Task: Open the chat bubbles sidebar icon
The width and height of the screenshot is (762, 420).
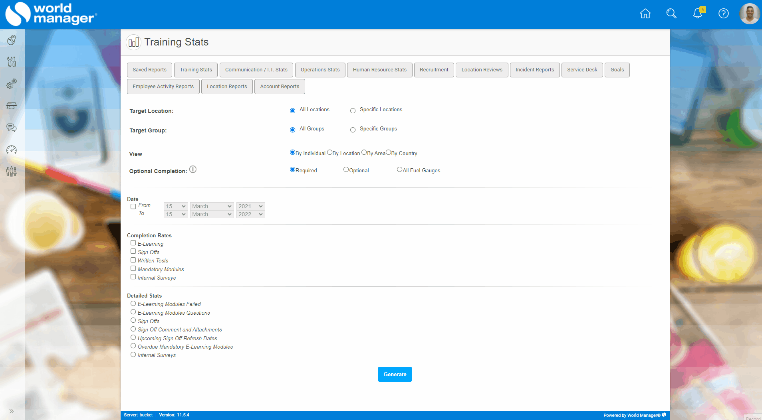Action: 12,128
